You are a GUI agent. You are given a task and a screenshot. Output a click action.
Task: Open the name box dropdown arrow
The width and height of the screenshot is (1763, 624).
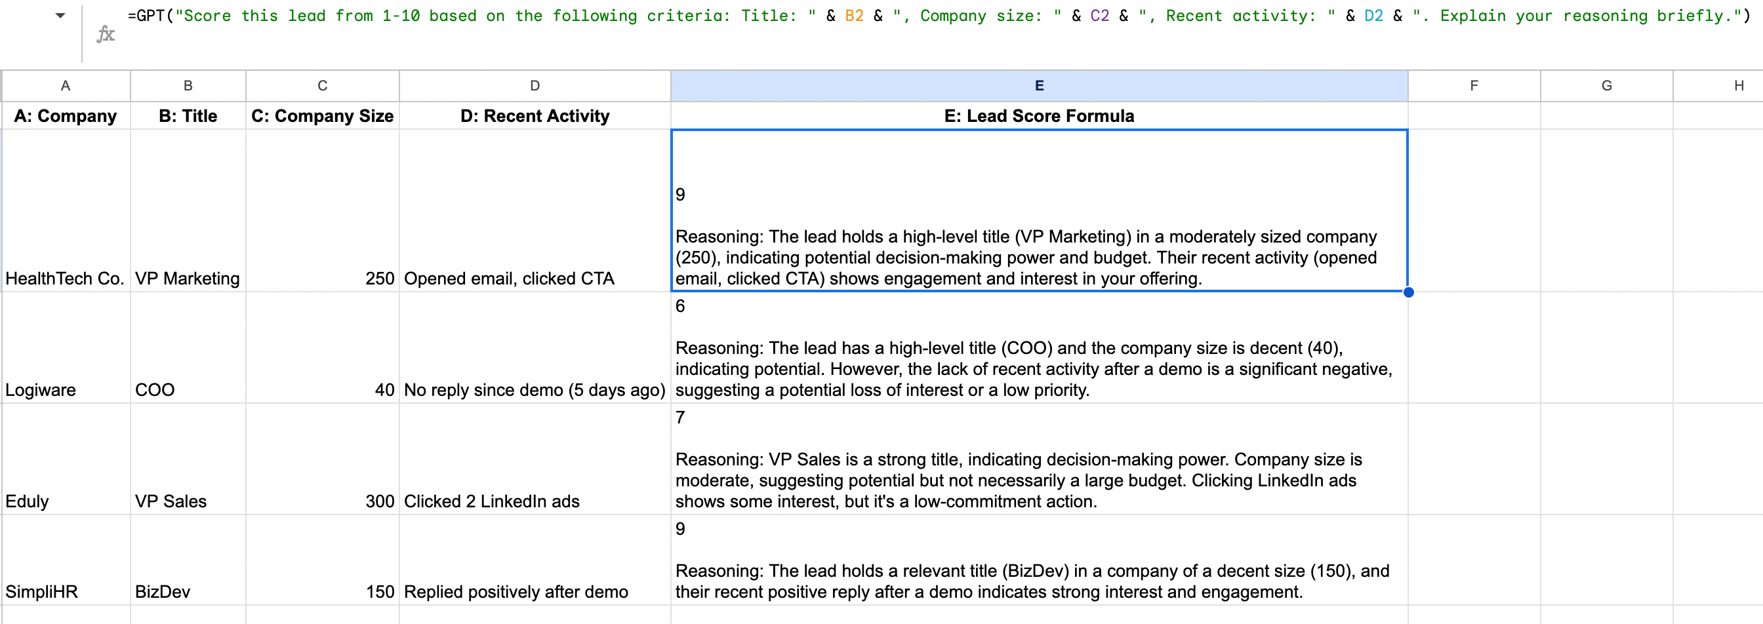60,15
